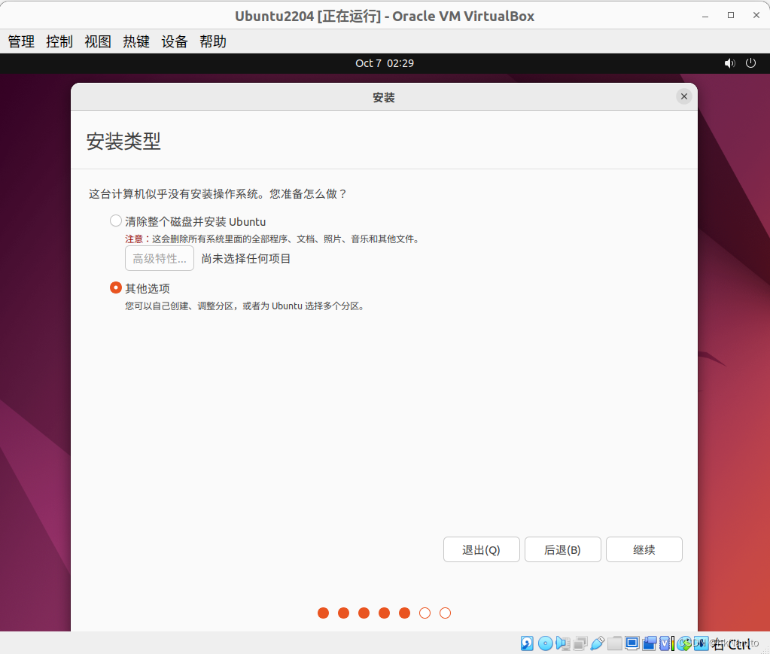Click the 安装类型 heading
The image size is (770, 654).
point(123,141)
